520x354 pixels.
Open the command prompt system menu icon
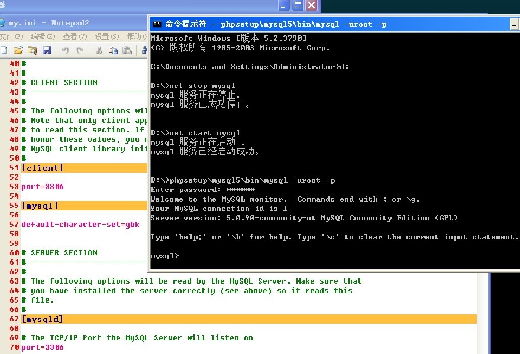pyautogui.click(x=157, y=24)
